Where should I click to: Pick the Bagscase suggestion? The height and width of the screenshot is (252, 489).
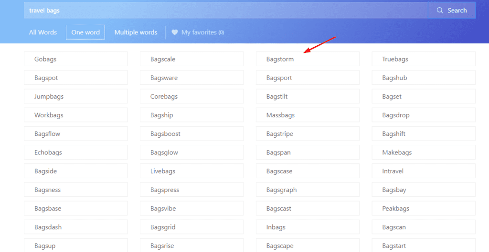coord(308,171)
